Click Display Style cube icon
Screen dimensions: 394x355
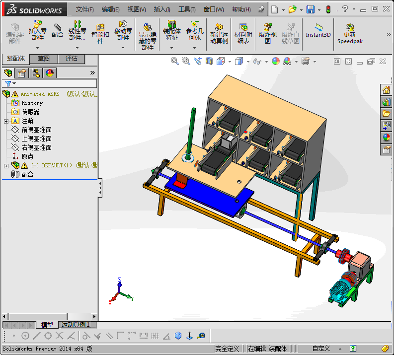tap(239, 61)
